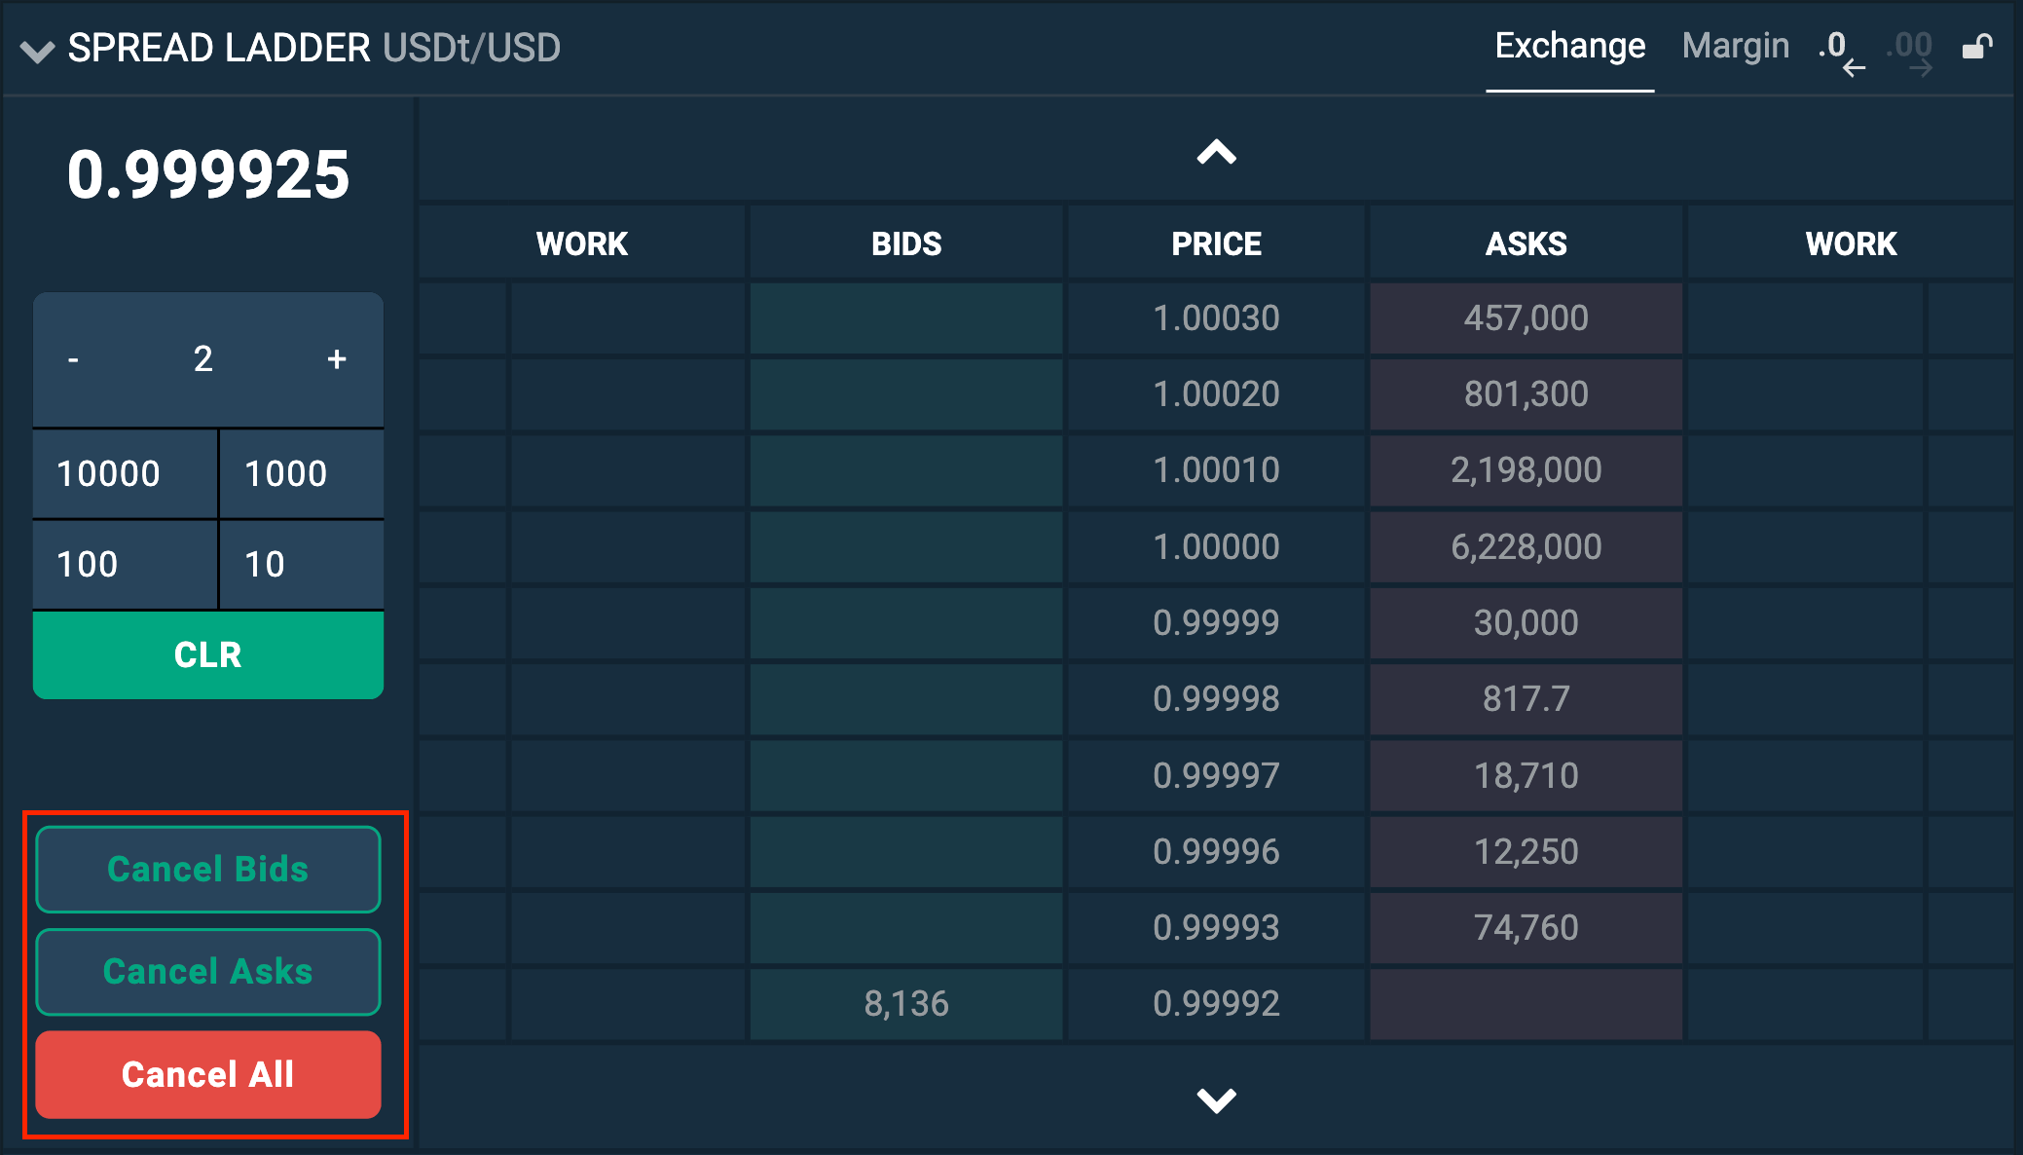The width and height of the screenshot is (2023, 1155).
Task: Click the 8,136 bid quantity cell
Action: click(905, 1003)
